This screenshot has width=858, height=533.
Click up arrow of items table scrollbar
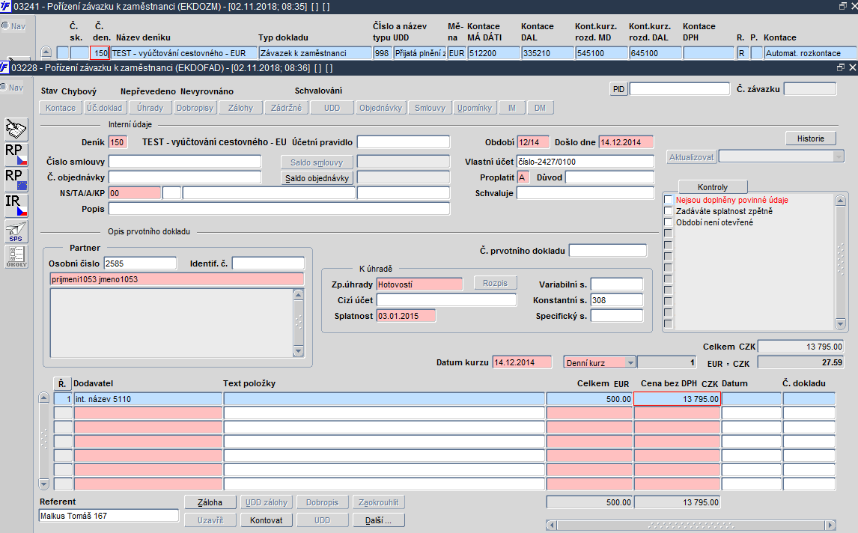(x=44, y=398)
